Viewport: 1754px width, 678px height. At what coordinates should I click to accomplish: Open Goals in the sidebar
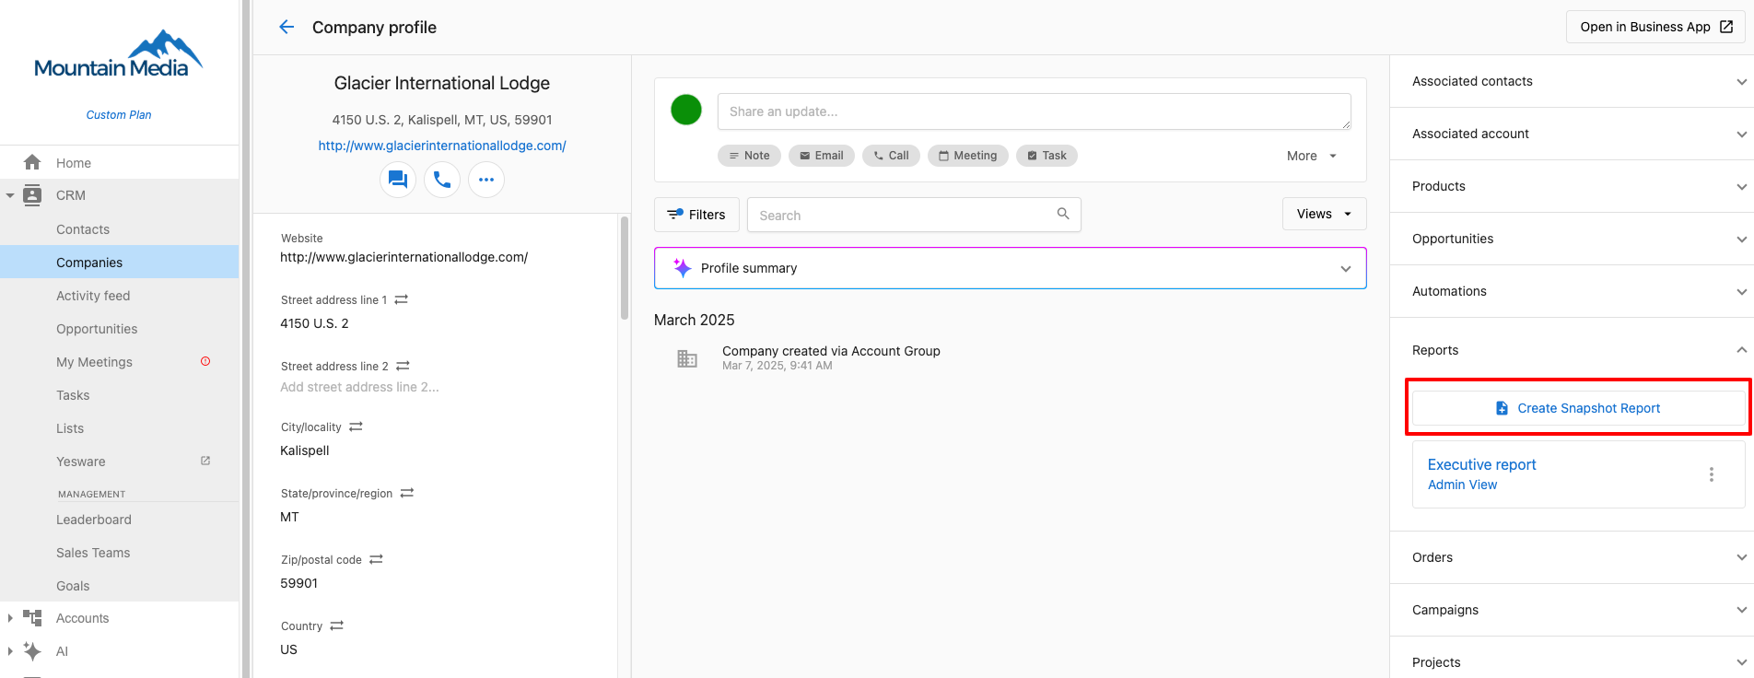[x=73, y=586]
